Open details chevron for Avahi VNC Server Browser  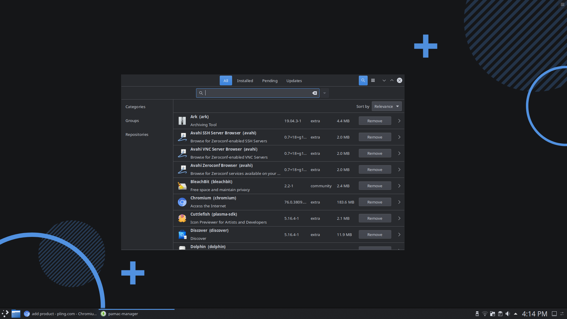(x=399, y=153)
